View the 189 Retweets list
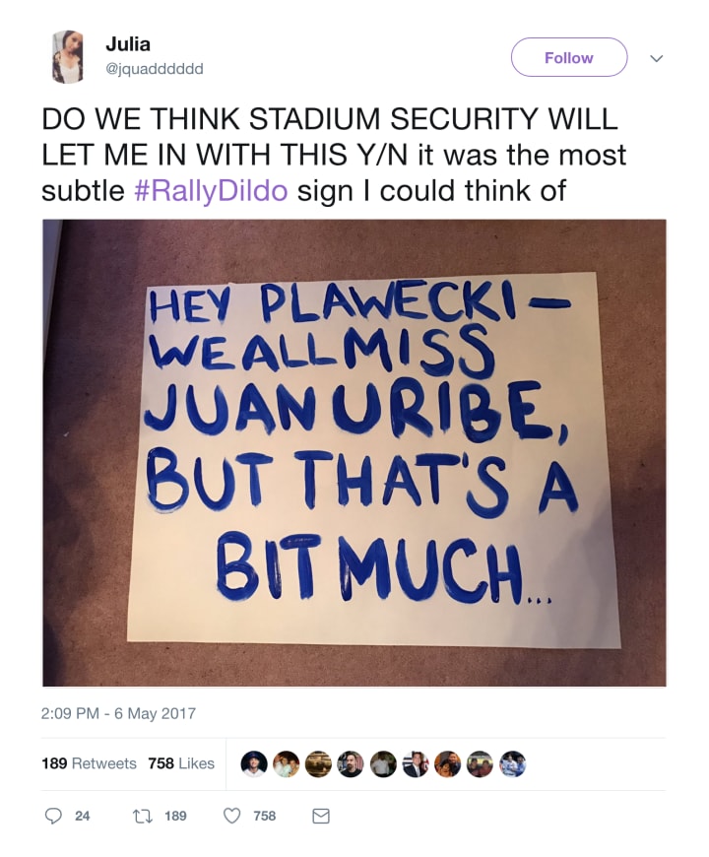 tap(89, 763)
